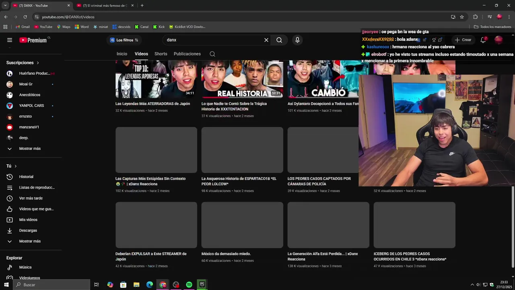Open Spotify from the taskbar
This screenshot has width=515, height=290.
[x=189, y=285]
